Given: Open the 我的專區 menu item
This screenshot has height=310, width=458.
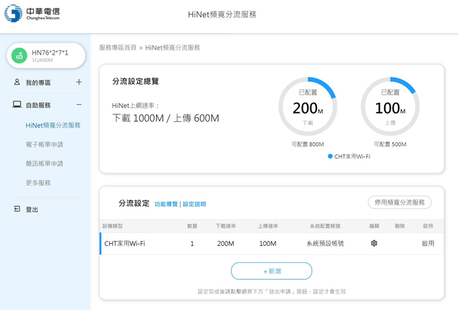Looking at the screenshot, I should coord(38,83).
